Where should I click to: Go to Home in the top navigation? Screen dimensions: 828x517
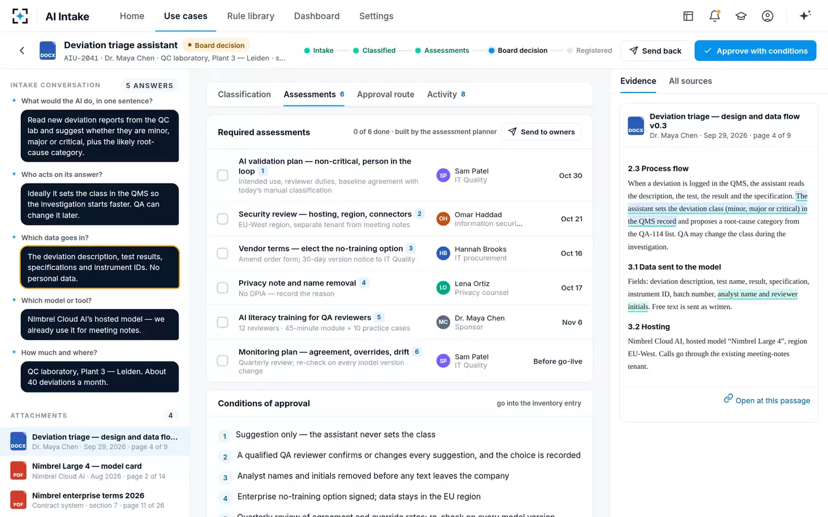click(x=132, y=16)
